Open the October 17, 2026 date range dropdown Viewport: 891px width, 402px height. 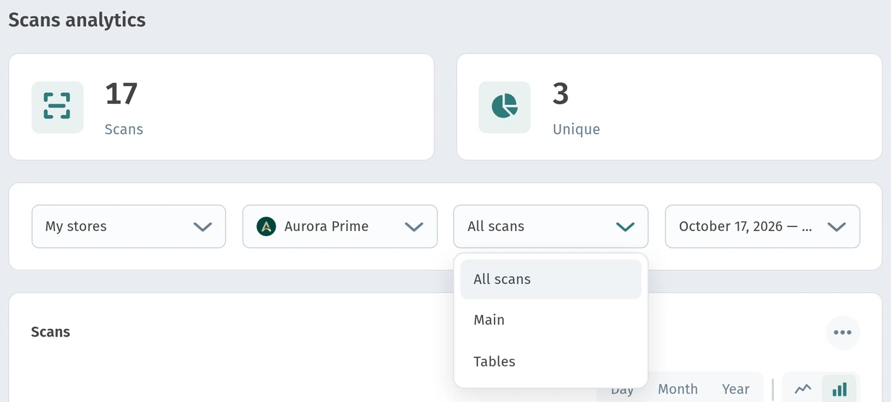point(762,226)
